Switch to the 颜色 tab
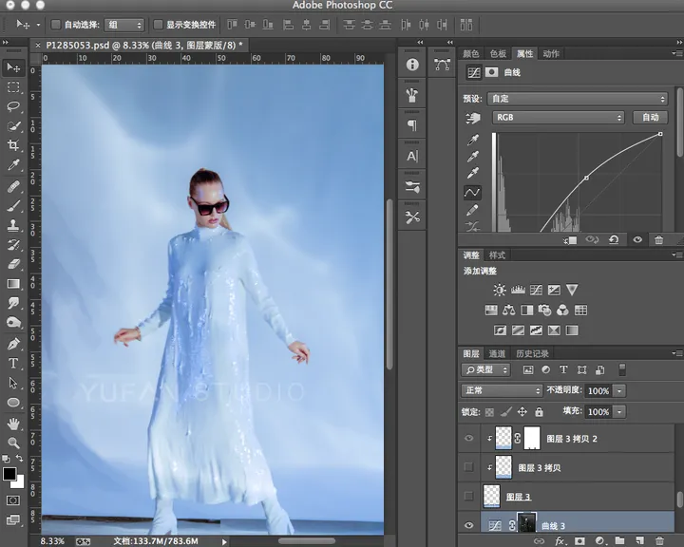The height and width of the screenshot is (547, 684). (x=470, y=53)
